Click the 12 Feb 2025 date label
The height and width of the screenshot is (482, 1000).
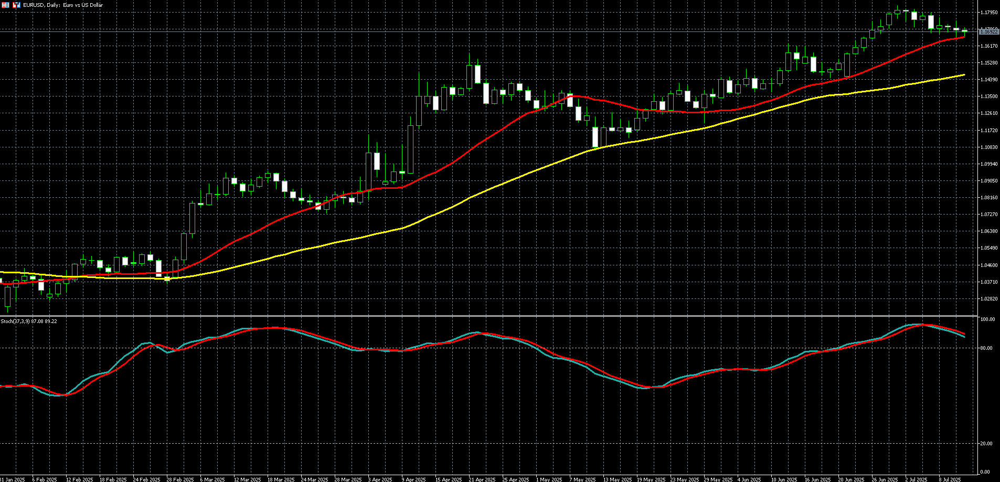click(79, 479)
